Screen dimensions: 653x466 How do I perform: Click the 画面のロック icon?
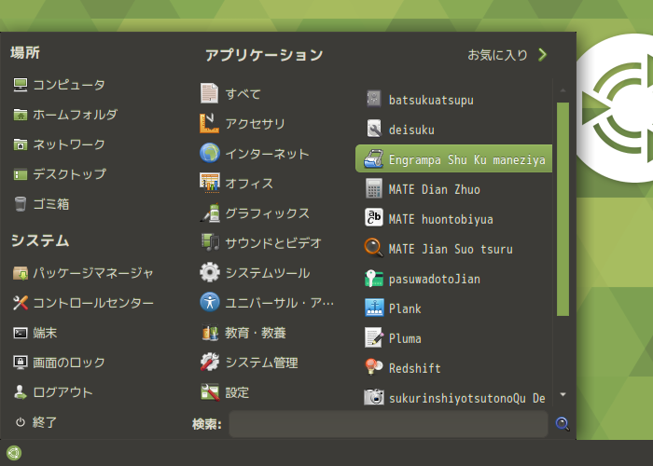click(20, 363)
